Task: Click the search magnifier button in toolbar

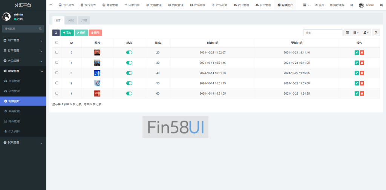Action: click(376, 33)
